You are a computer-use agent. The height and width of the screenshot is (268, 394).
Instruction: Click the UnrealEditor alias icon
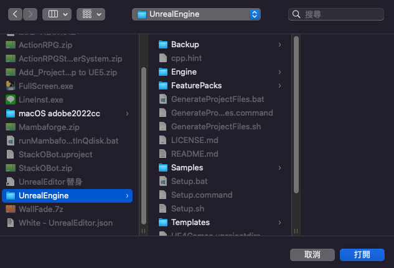[x=11, y=182]
